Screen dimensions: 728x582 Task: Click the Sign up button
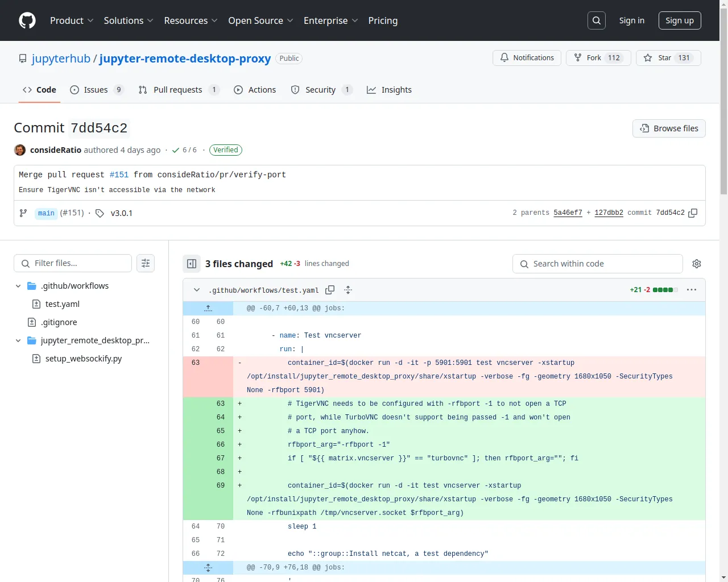[680, 20]
